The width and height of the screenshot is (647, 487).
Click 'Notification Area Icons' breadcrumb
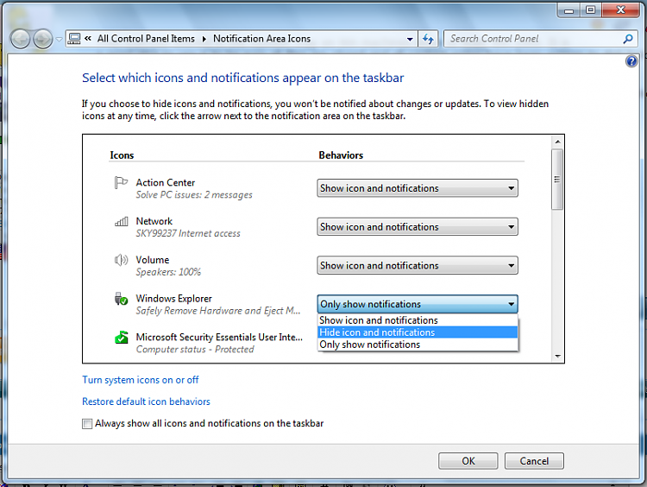pyautogui.click(x=261, y=38)
